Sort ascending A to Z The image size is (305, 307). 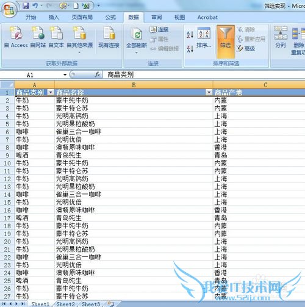(190, 34)
